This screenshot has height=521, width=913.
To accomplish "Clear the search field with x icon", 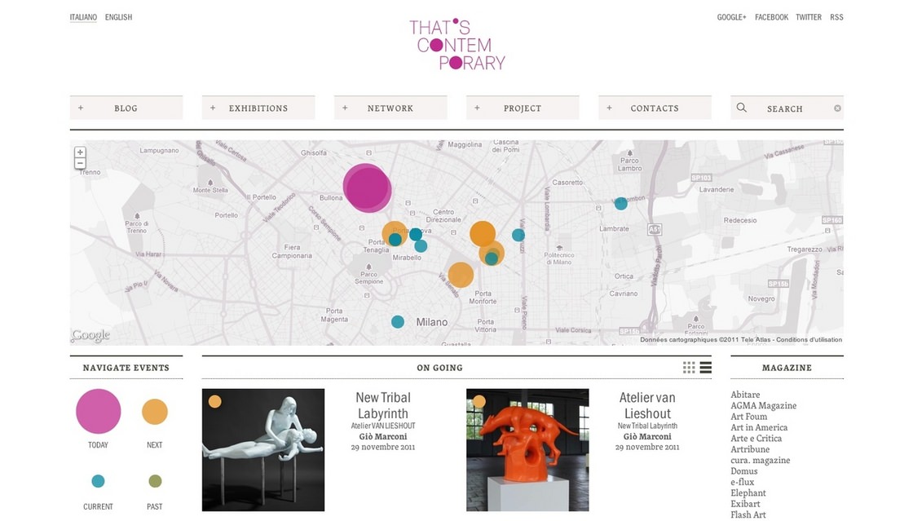I will (x=837, y=108).
